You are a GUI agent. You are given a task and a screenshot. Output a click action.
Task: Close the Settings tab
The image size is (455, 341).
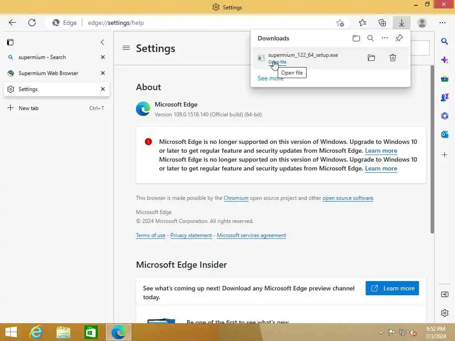(x=103, y=89)
